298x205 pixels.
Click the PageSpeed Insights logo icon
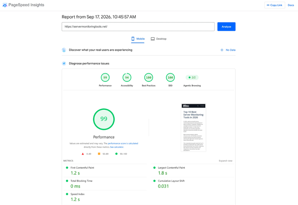5,5
